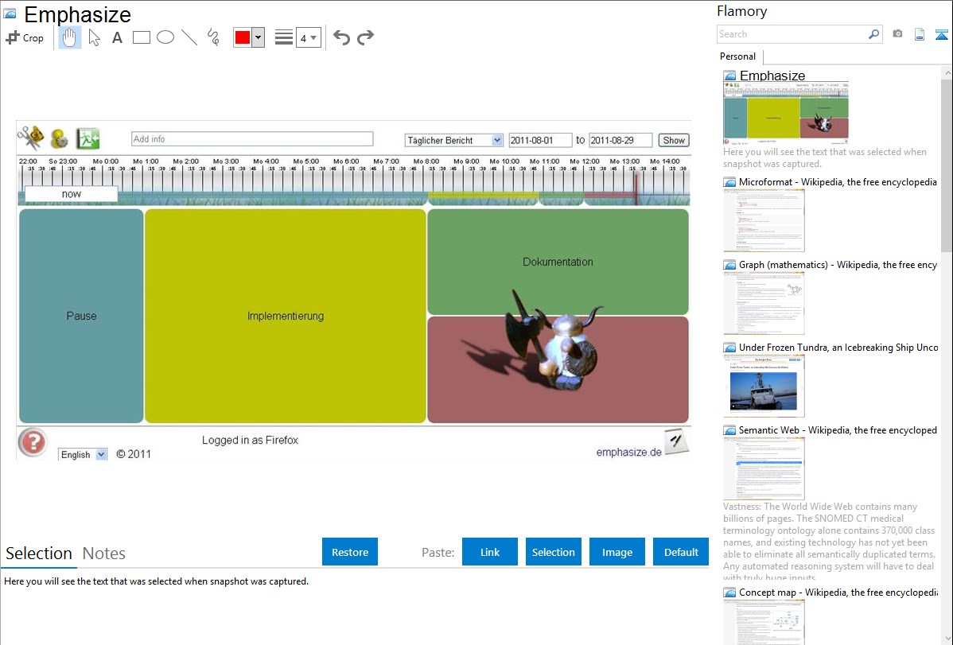Click the red color swatch
The height and width of the screenshot is (645, 953).
[243, 37]
